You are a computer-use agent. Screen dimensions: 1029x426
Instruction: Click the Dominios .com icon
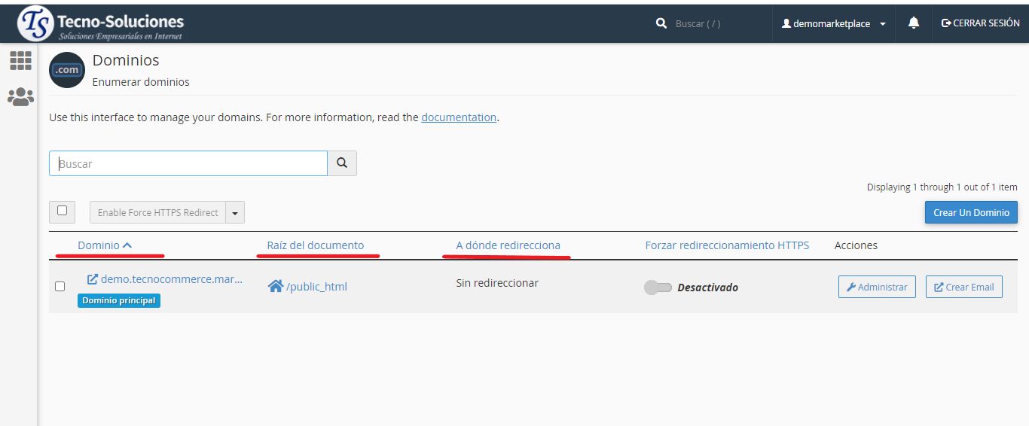[67, 70]
